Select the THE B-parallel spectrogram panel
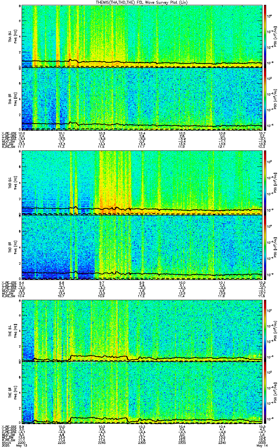The width and height of the screenshot is (280, 448). pyautogui.click(x=142, y=393)
